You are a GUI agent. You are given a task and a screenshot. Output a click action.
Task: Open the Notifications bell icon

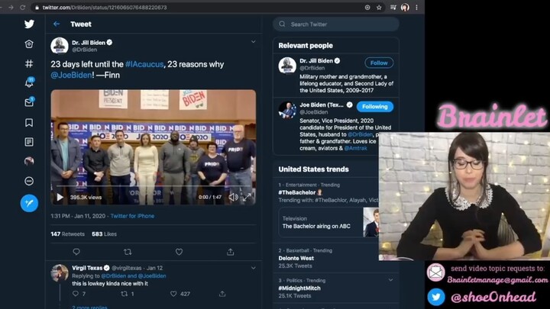coord(30,82)
